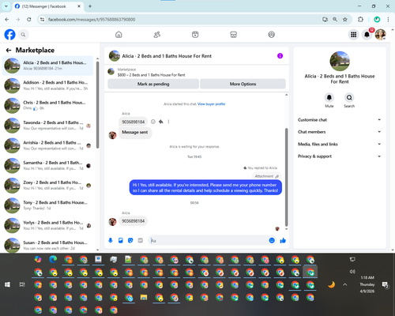
Task: Open the notifications bell
Action: coord(367,35)
